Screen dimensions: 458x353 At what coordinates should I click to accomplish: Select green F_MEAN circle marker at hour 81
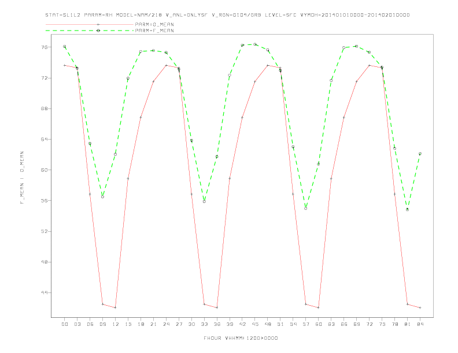point(408,210)
